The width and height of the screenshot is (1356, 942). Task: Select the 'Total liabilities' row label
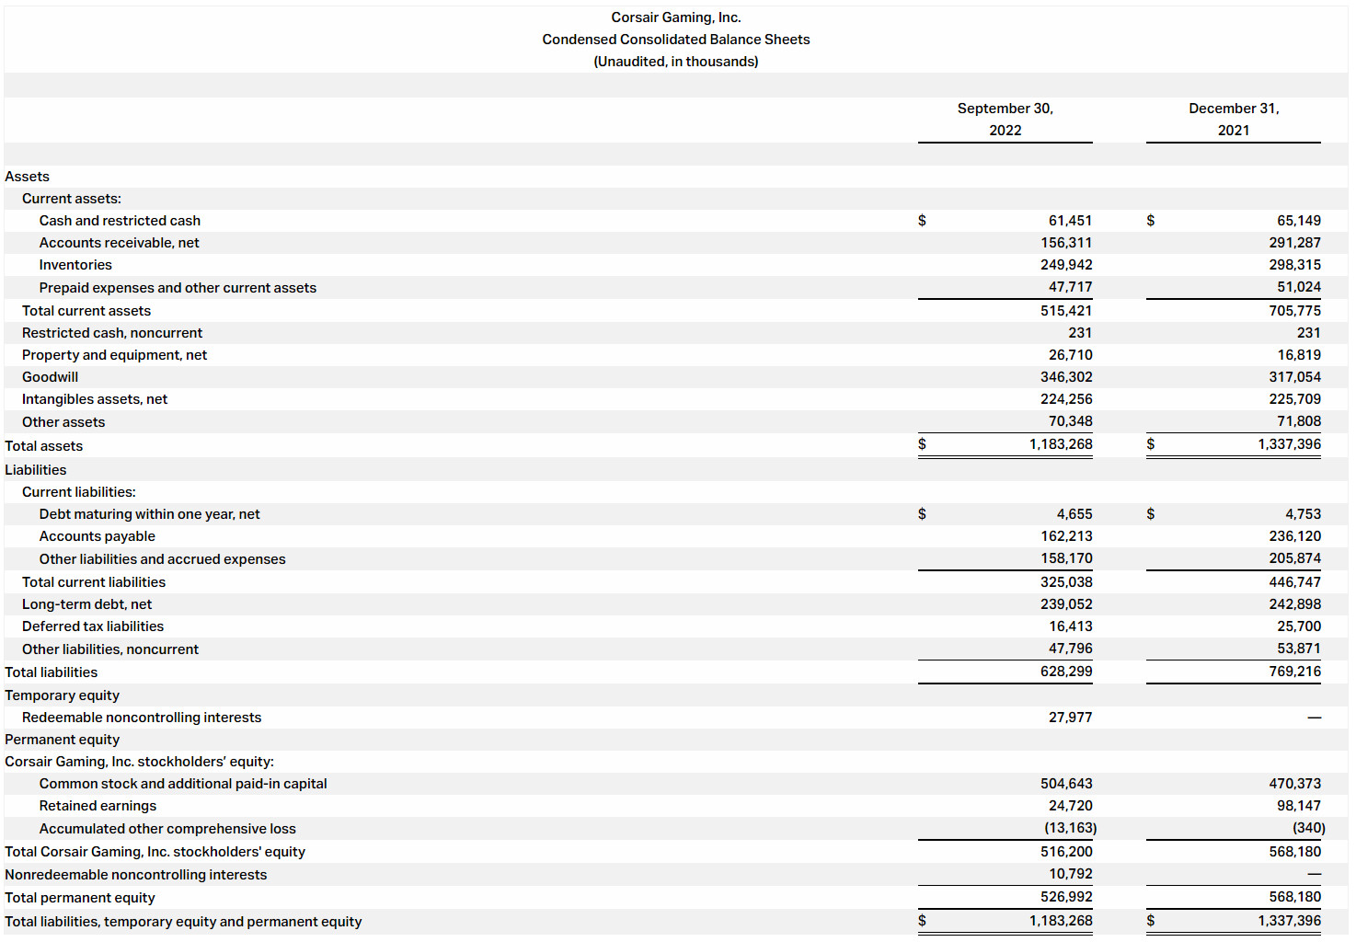(x=51, y=672)
